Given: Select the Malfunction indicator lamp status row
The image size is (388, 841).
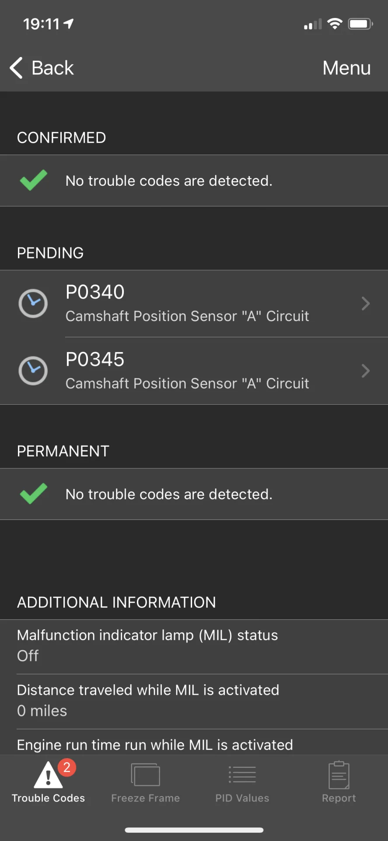Looking at the screenshot, I should pyautogui.click(x=194, y=647).
